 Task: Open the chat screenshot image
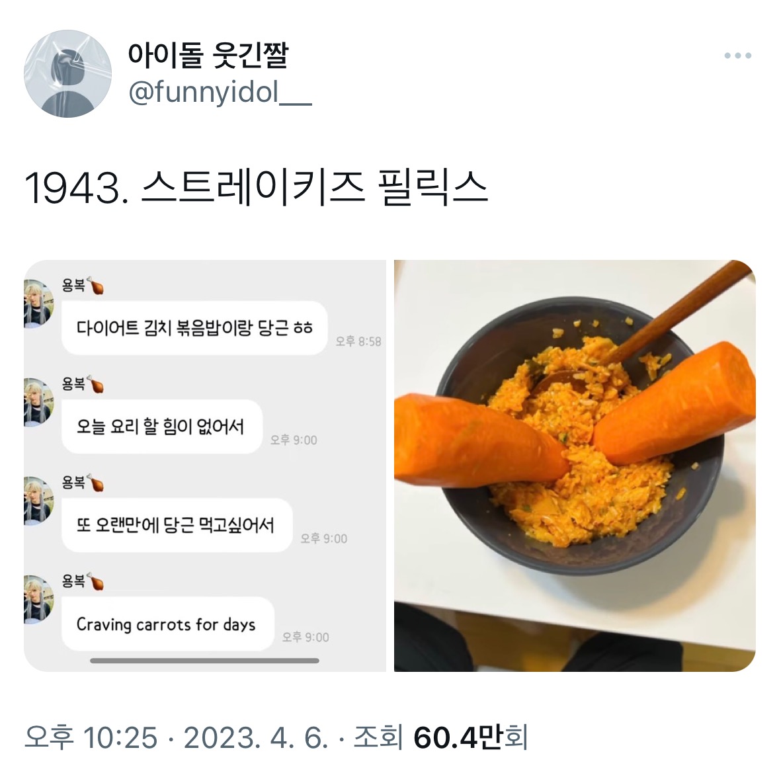pos(205,466)
